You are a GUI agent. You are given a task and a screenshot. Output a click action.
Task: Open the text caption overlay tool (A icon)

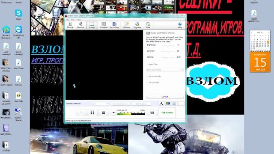tap(161, 104)
